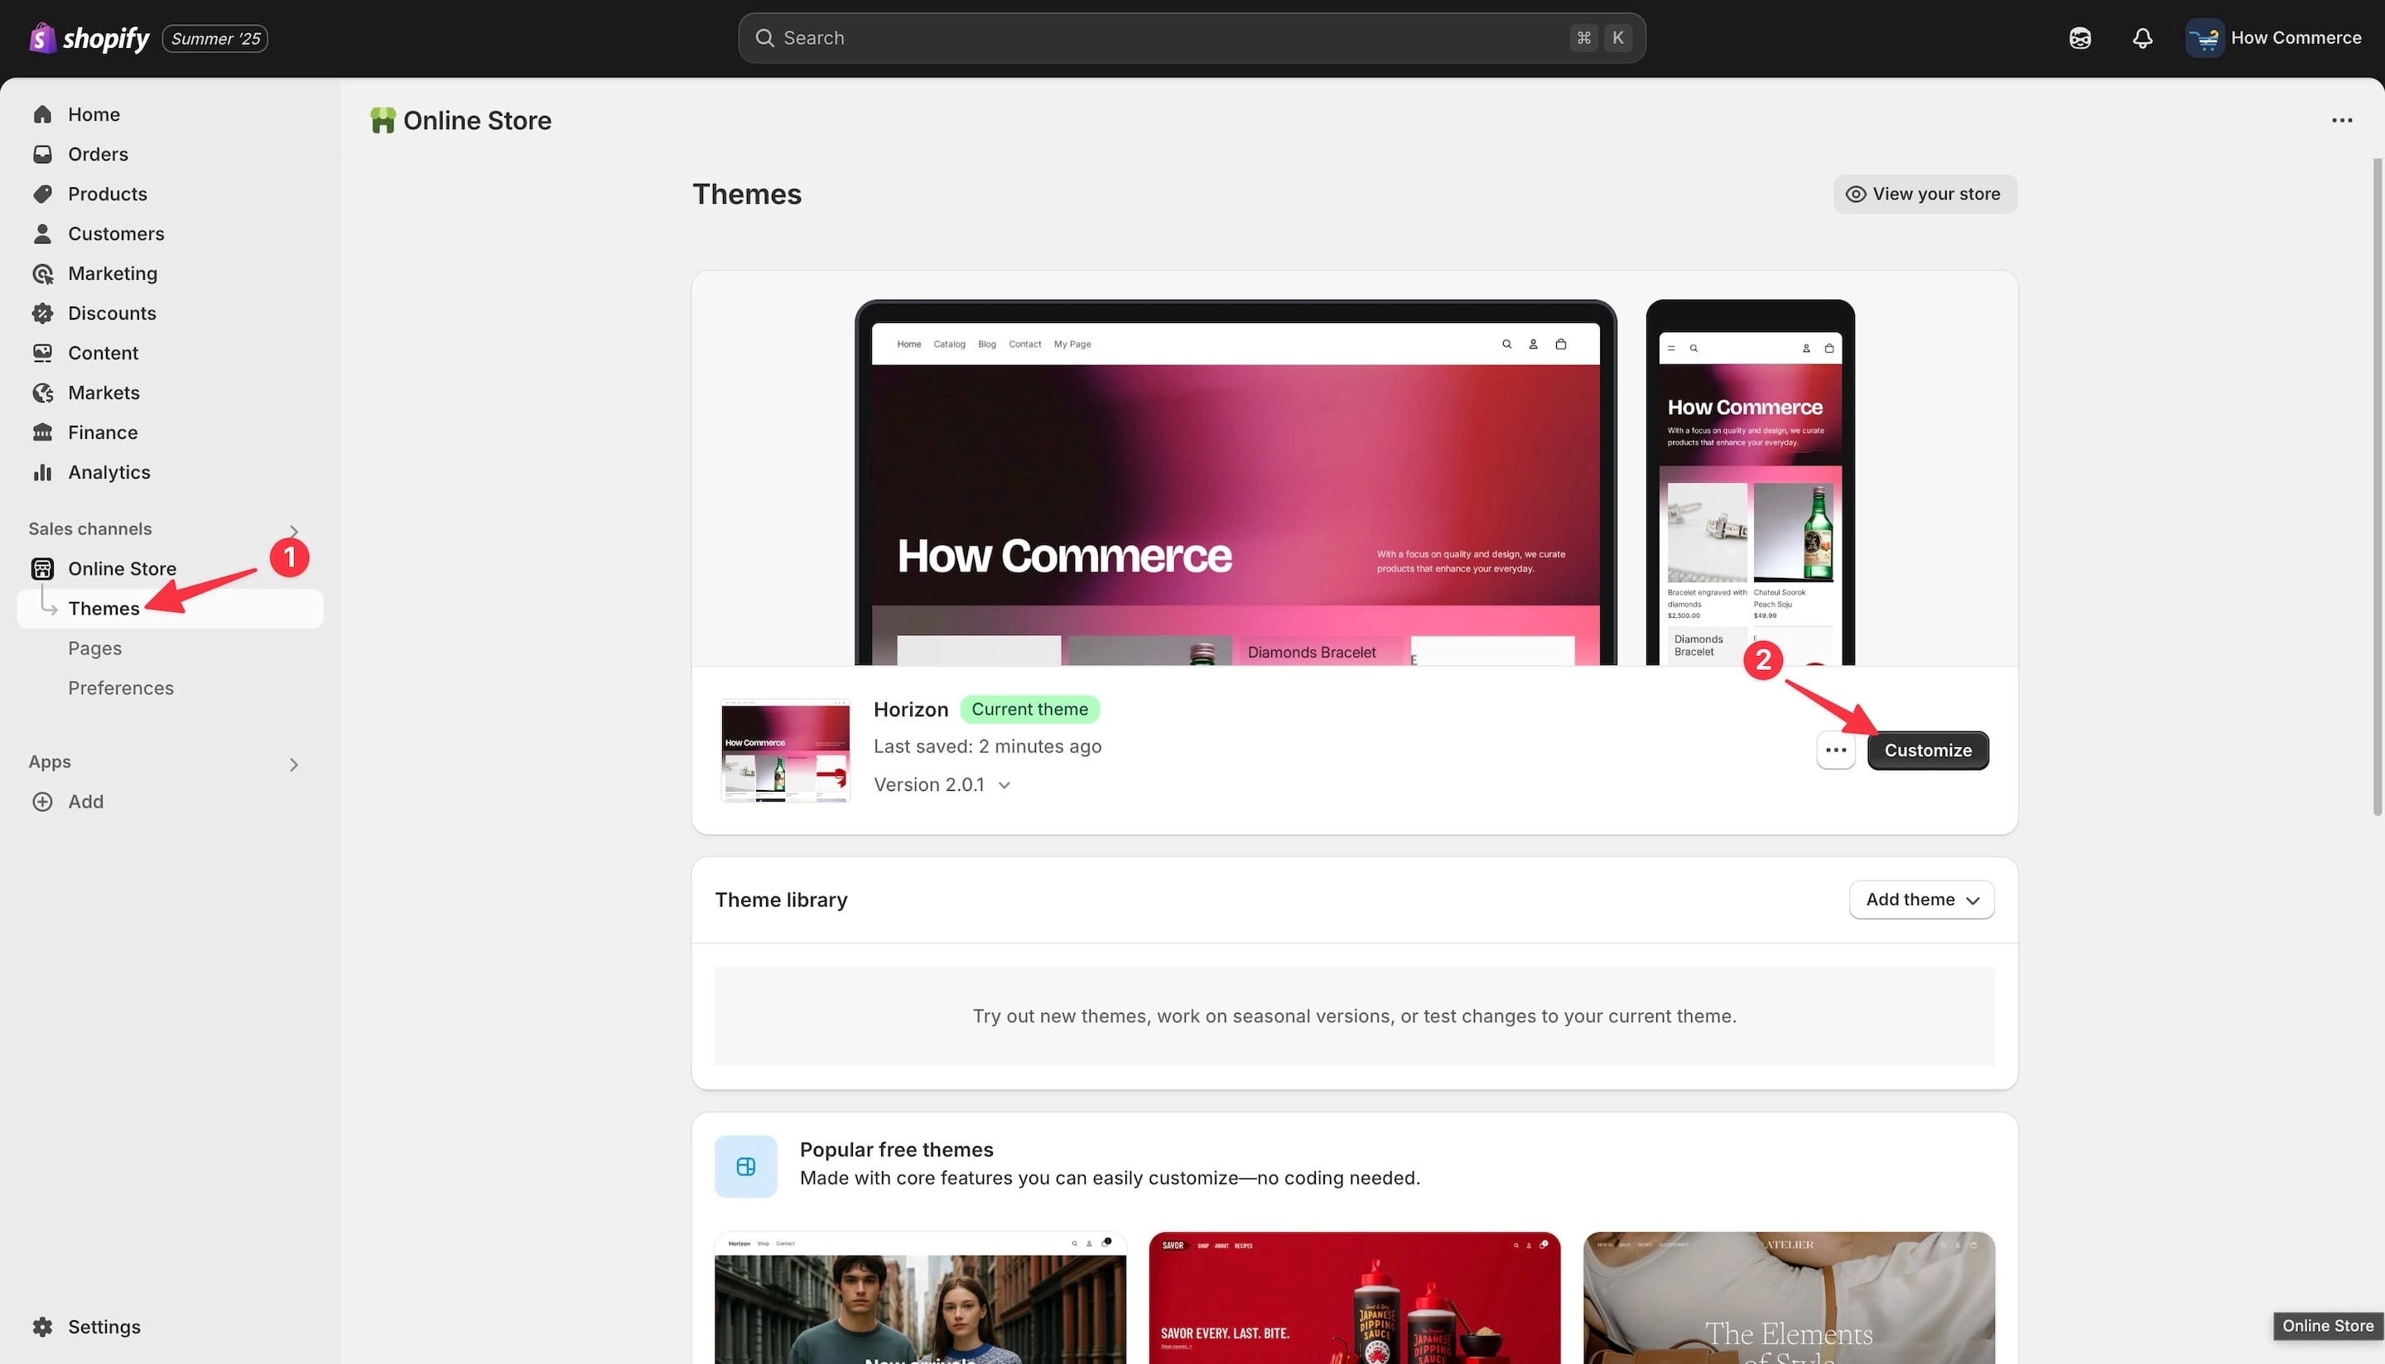The width and height of the screenshot is (2385, 1364).
Task: Click the green Online Store header icon
Action: (383, 120)
